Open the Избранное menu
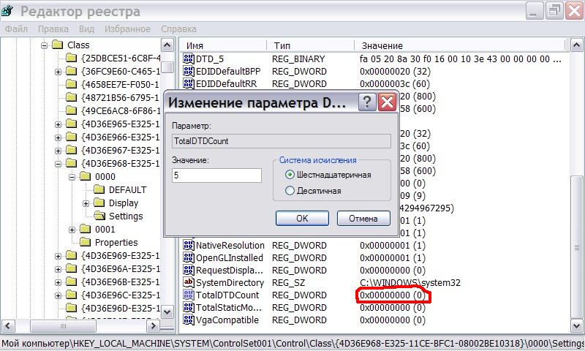 coord(129,29)
